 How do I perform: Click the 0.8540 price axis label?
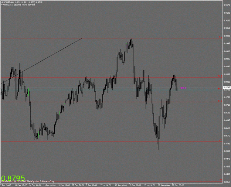click(x=227, y=143)
